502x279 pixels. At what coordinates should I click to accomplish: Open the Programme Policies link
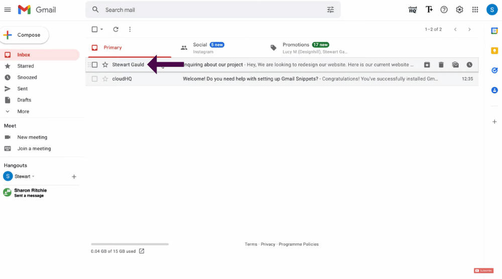pyautogui.click(x=299, y=244)
